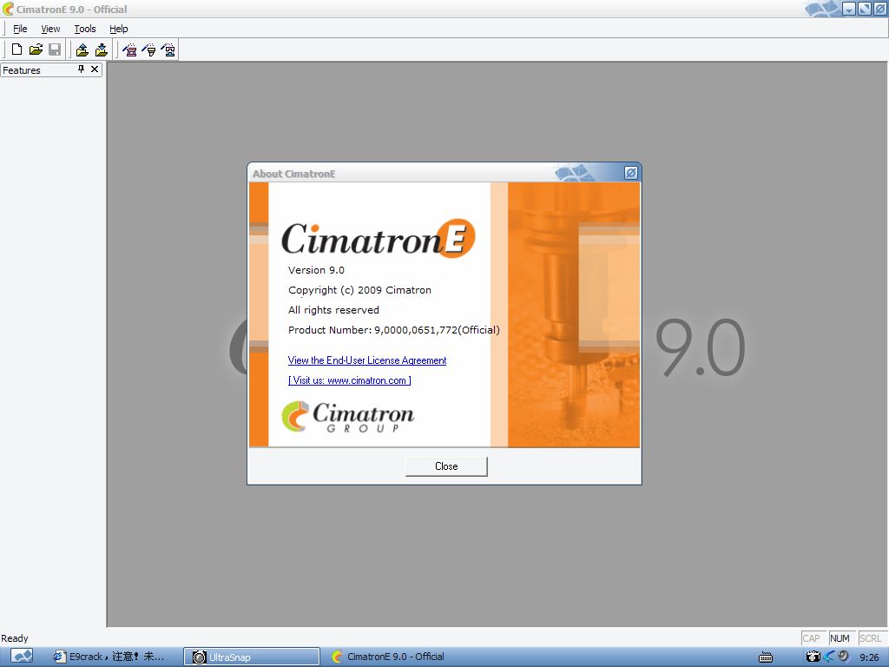The image size is (889, 667).
Task: Click the speaker volume tray icon
Action: (844, 657)
